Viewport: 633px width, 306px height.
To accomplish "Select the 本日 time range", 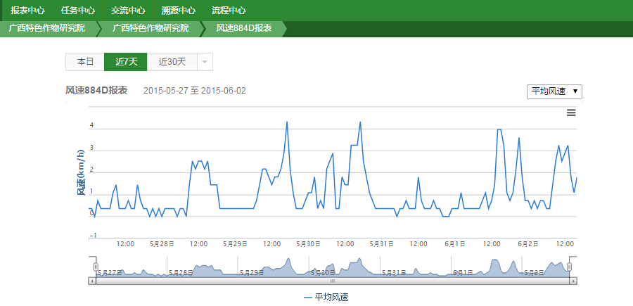I will [x=85, y=62].
